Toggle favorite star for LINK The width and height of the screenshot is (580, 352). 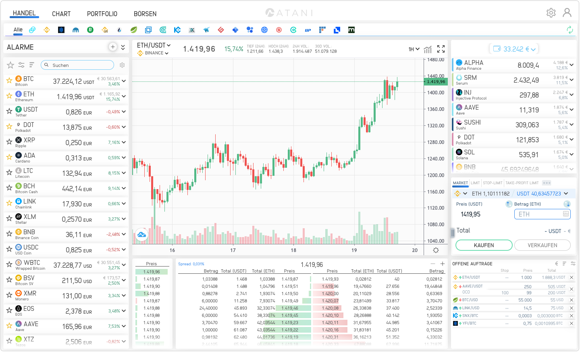click(x=9, y=203)
